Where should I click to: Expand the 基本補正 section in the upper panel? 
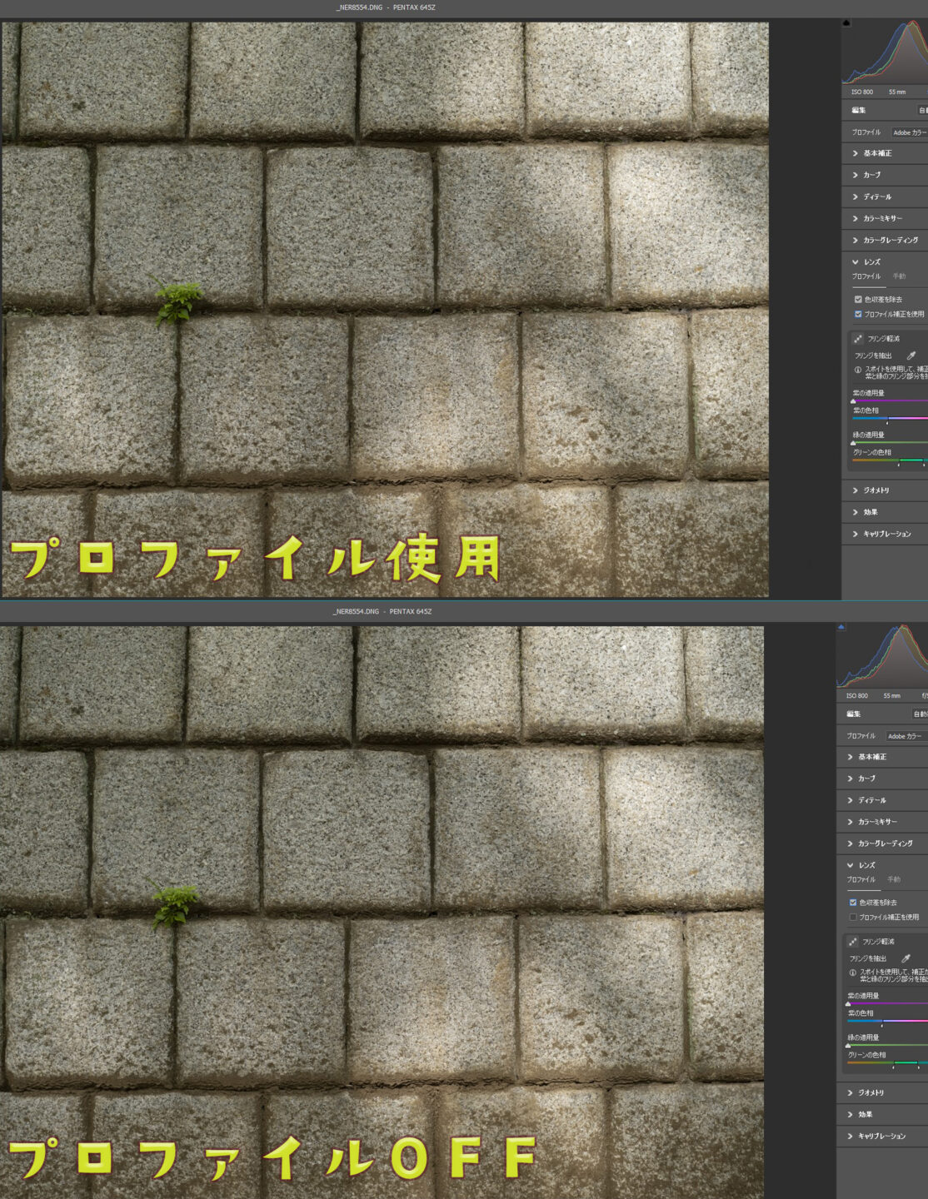pyautogui.click(x=876, y=153)
